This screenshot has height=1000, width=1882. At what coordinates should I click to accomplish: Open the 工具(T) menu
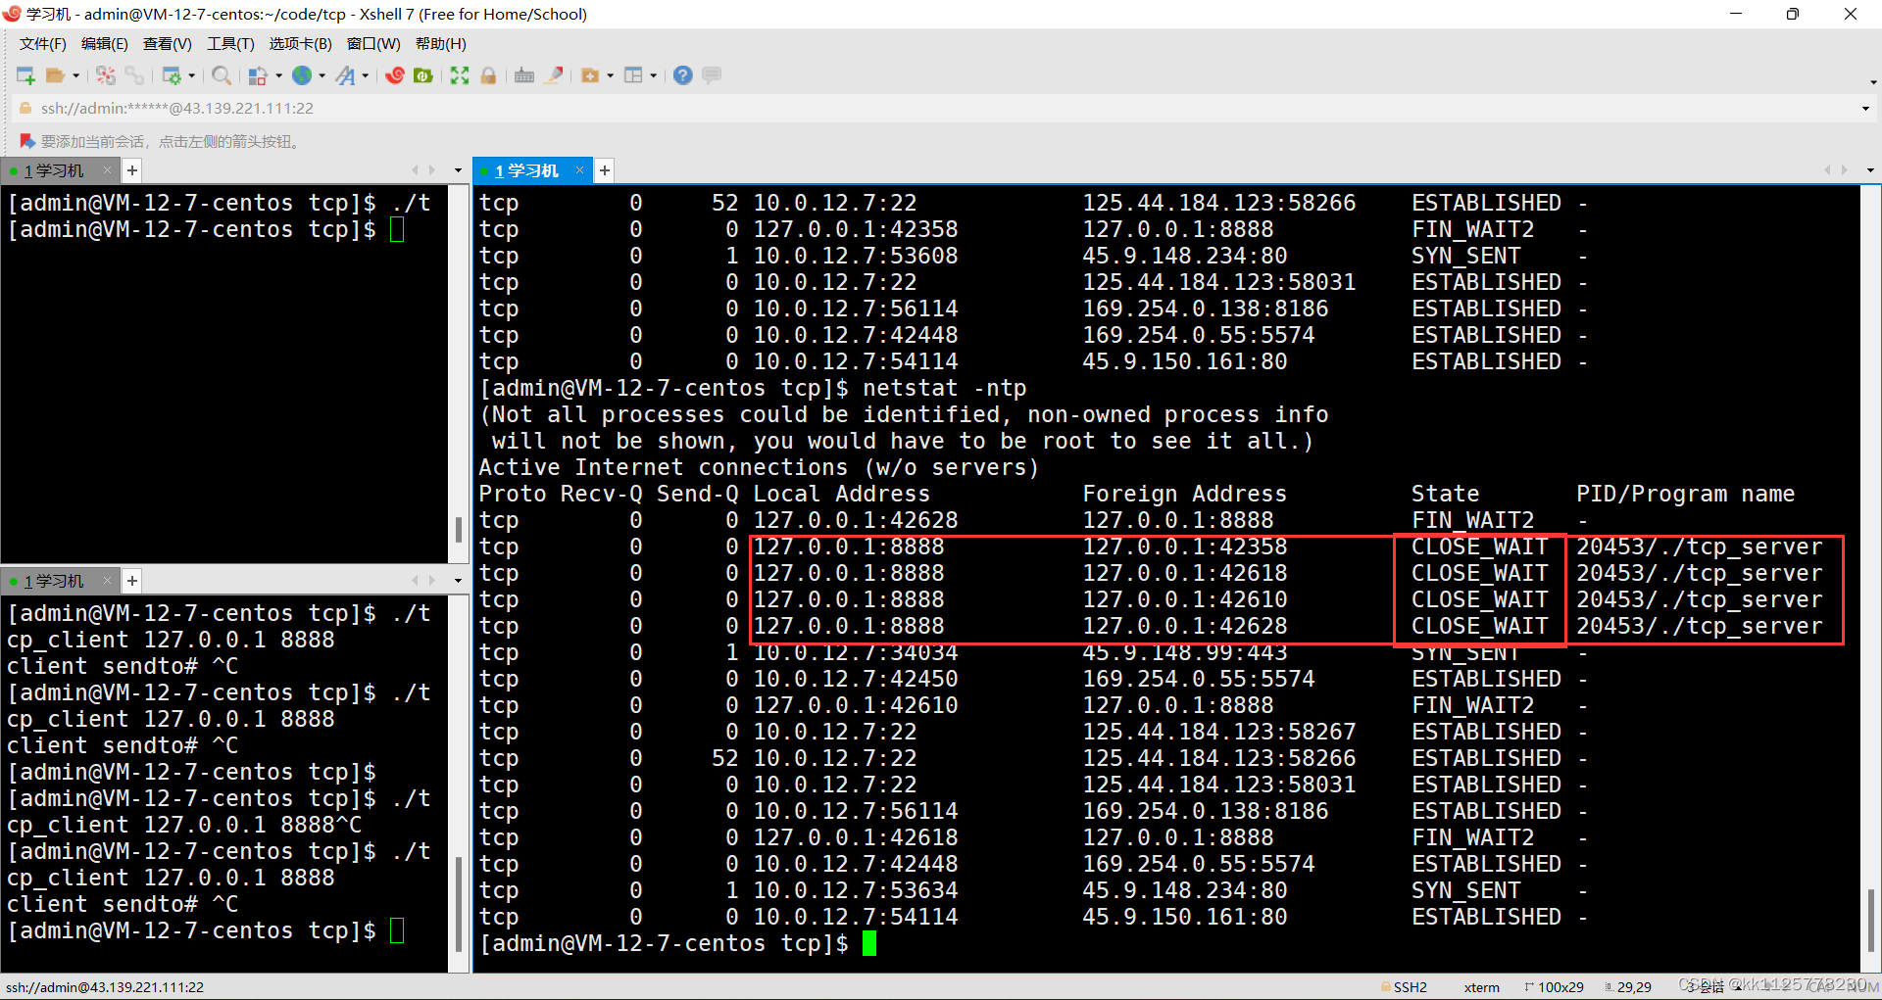(x=230, y=44)
